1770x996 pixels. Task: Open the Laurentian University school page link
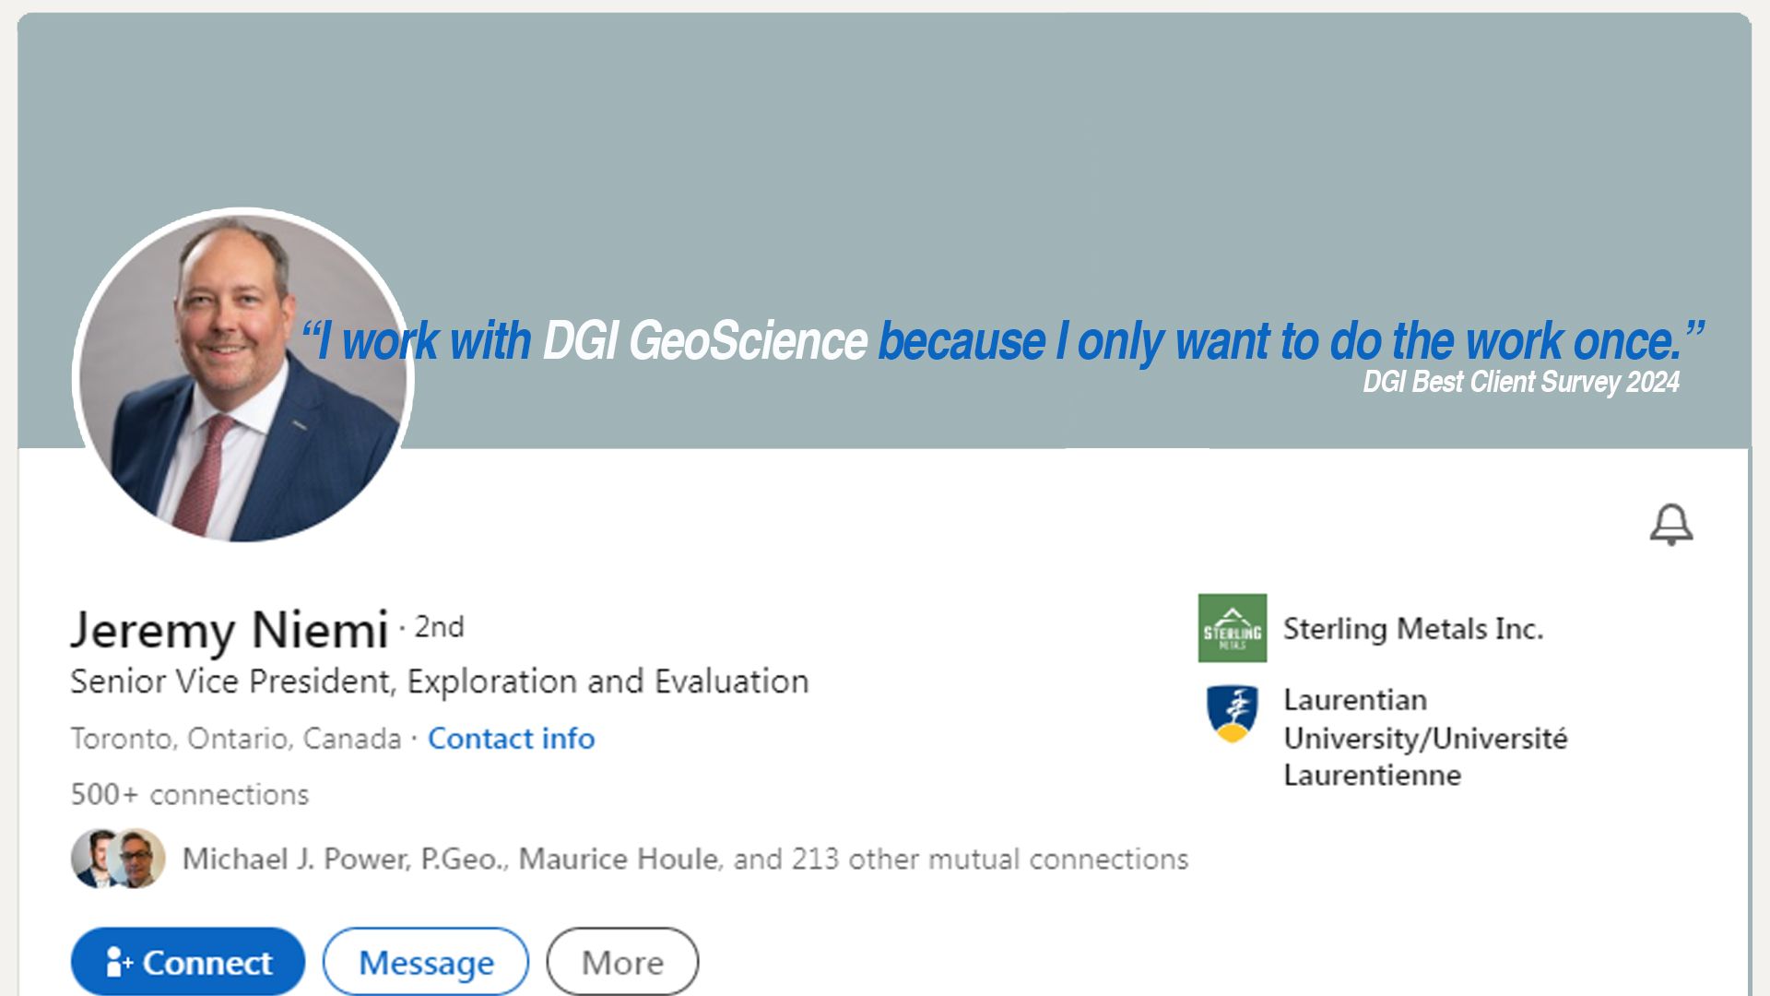coord(1425,738)
